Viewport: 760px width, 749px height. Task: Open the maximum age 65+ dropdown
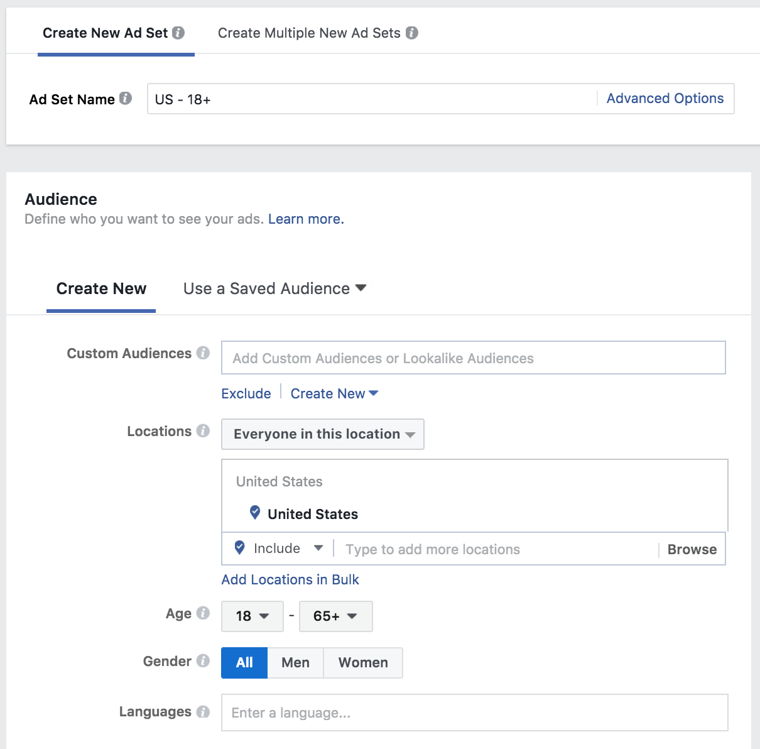[x=335, y=616]
